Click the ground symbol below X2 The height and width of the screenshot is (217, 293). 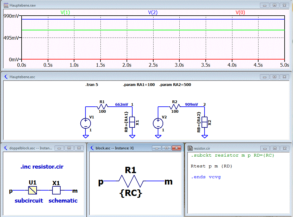tap(205, 136)
